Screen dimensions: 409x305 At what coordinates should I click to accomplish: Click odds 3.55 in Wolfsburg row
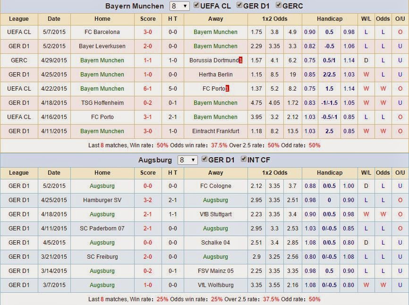pyautogui.click(x=274, y=285)
